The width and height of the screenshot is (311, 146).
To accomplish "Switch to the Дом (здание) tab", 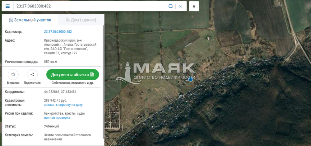I will pyautogui.click(x=81, y=20).
